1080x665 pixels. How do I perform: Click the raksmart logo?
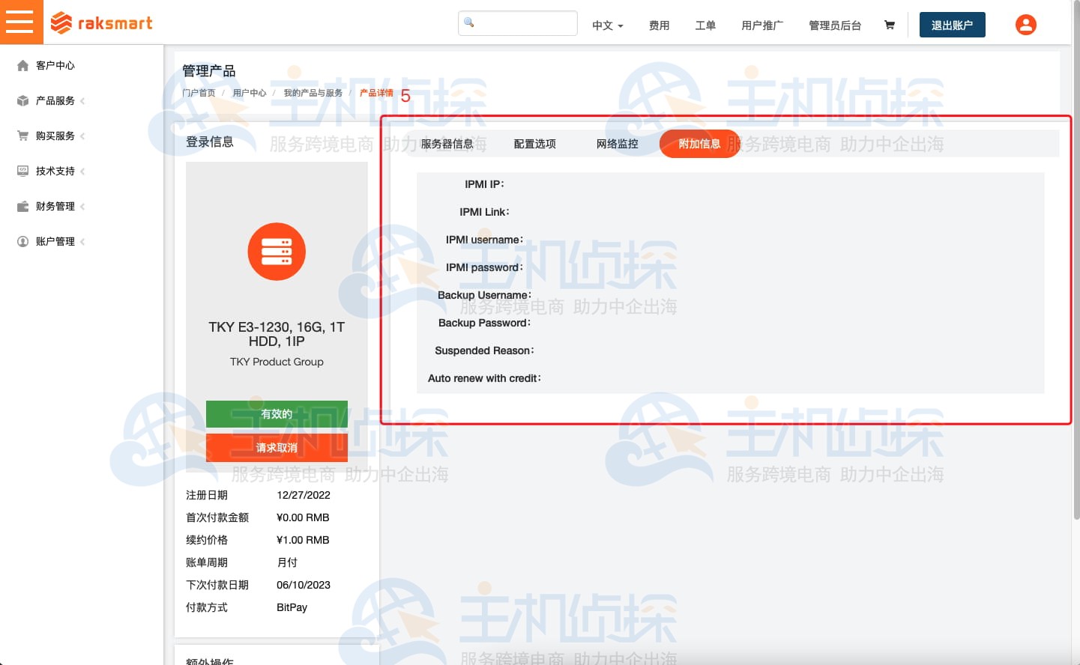tap(102, 22)
